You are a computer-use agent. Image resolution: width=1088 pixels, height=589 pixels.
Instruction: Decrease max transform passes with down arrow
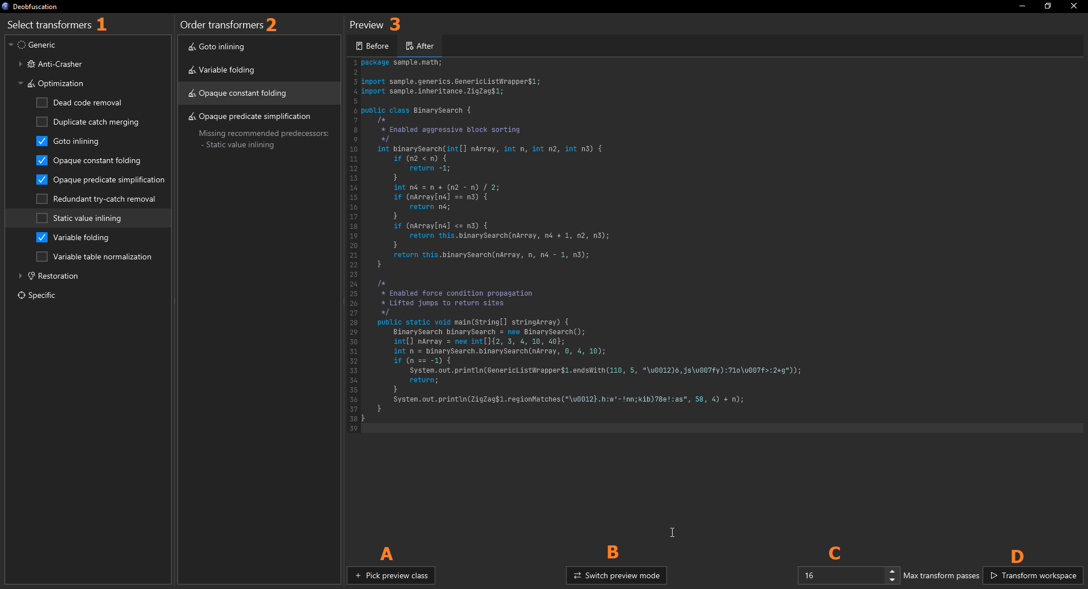click(x=892, y=579)
